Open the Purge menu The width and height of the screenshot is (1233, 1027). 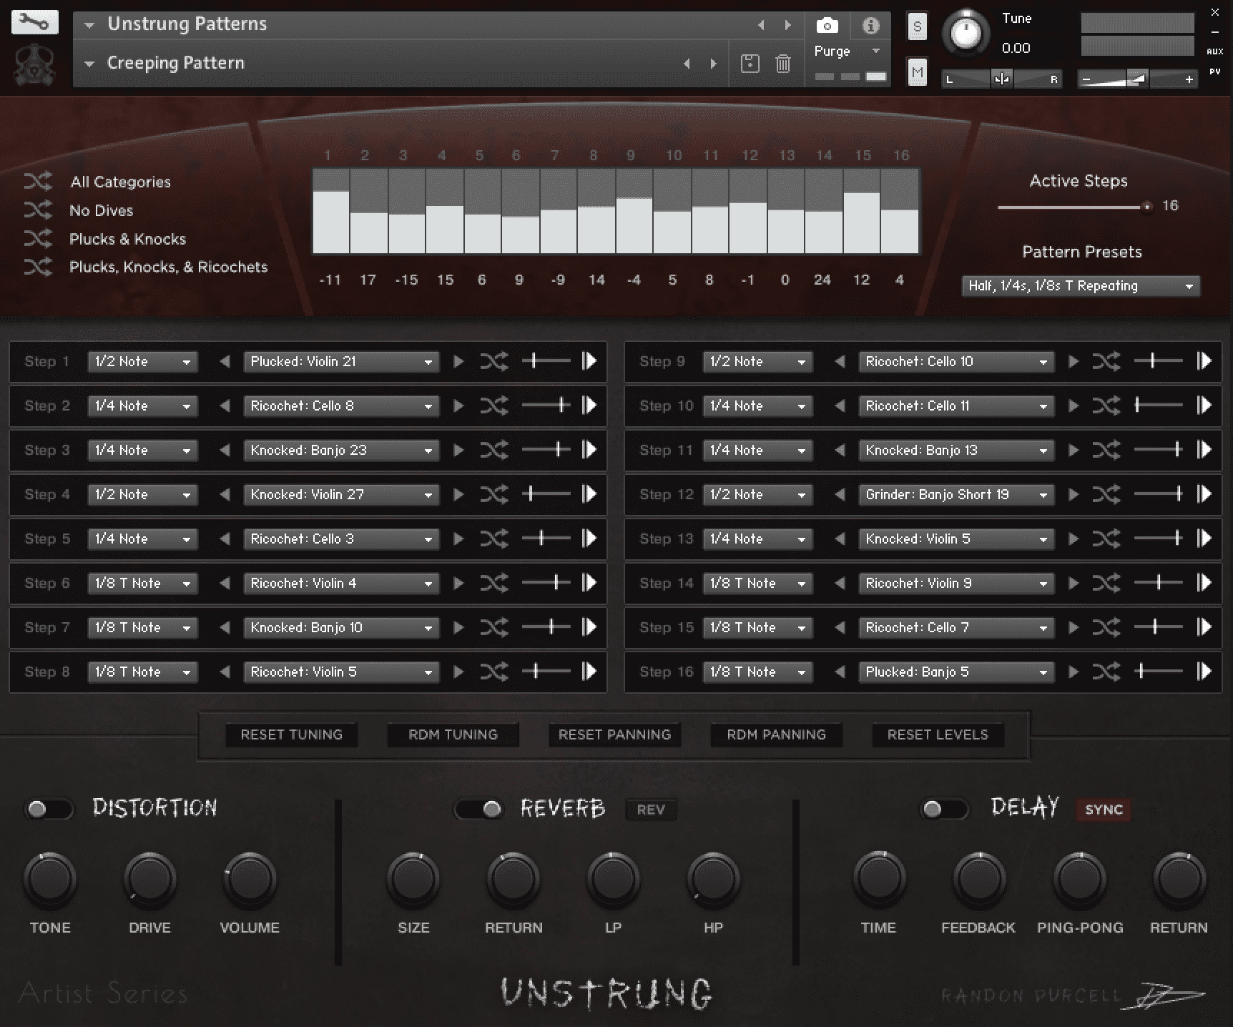pyautogui.click(x=847, y=51)
